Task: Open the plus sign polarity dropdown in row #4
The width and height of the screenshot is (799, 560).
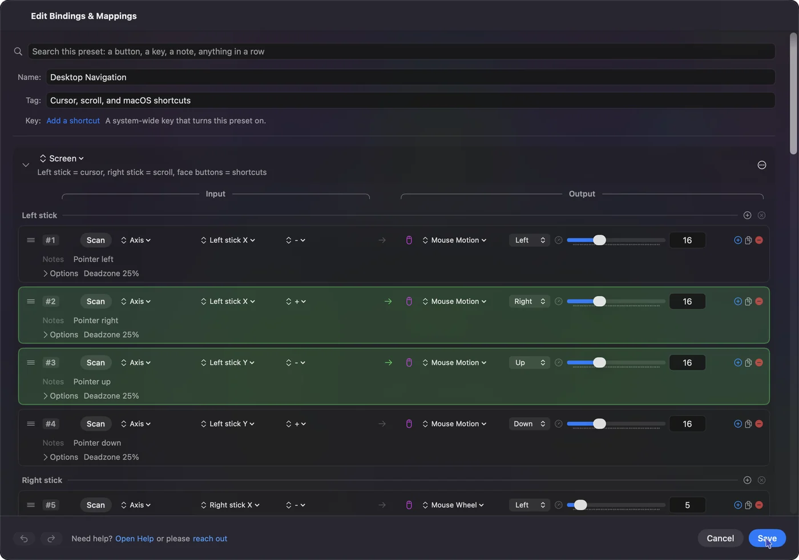Action: 296,424
